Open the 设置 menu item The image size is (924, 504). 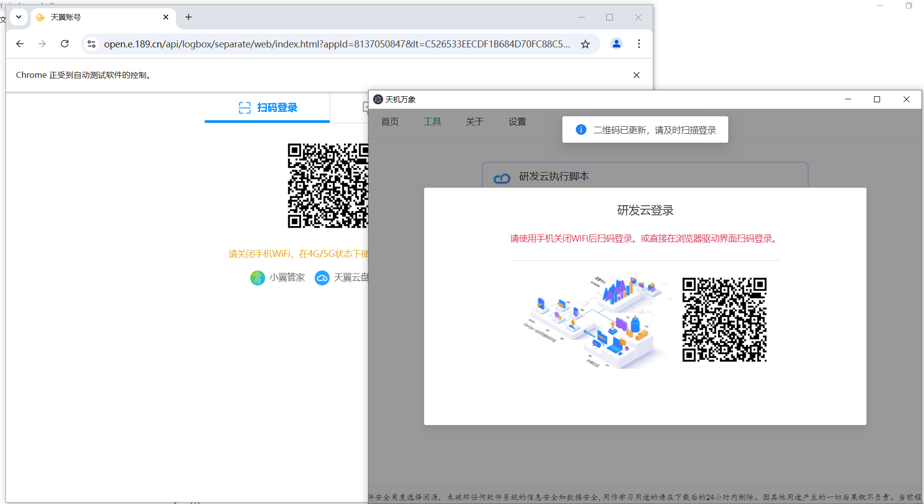pos(517,122)
